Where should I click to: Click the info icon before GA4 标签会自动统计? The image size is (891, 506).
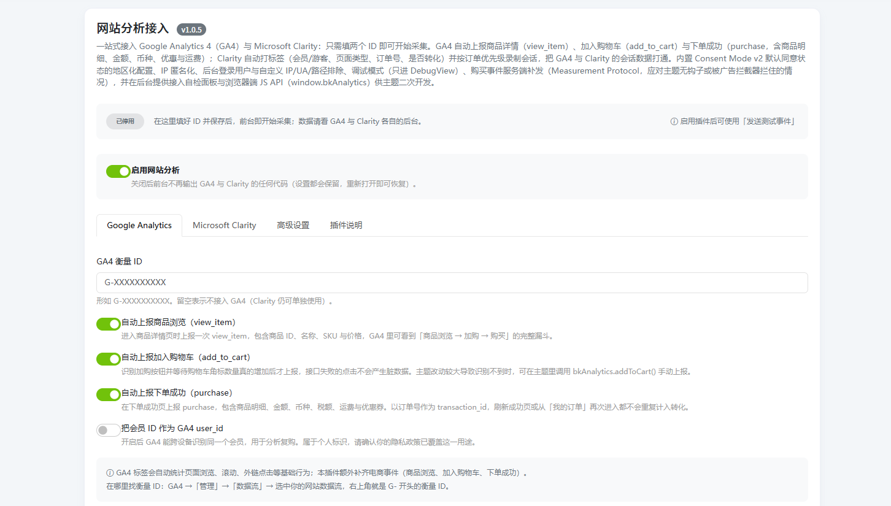point(110,473)
